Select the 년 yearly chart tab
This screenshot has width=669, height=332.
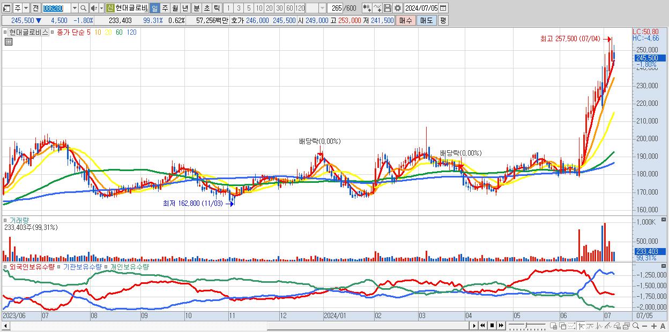(x=185, y=8)
